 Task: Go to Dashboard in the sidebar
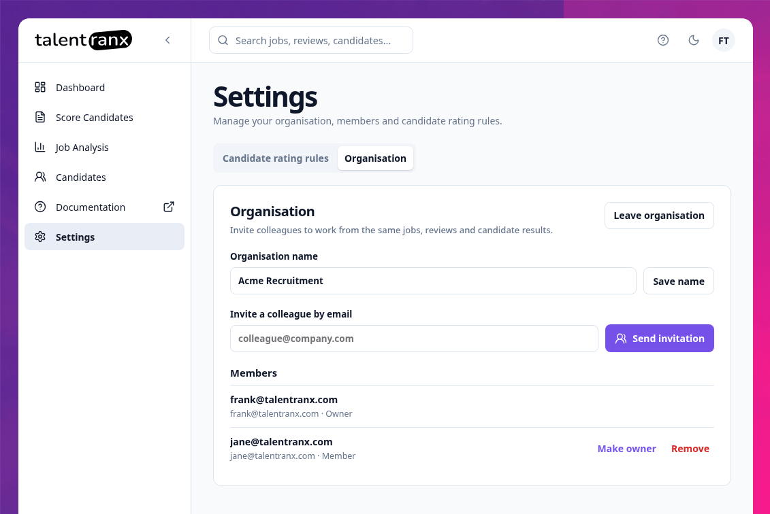pos(105,87)
